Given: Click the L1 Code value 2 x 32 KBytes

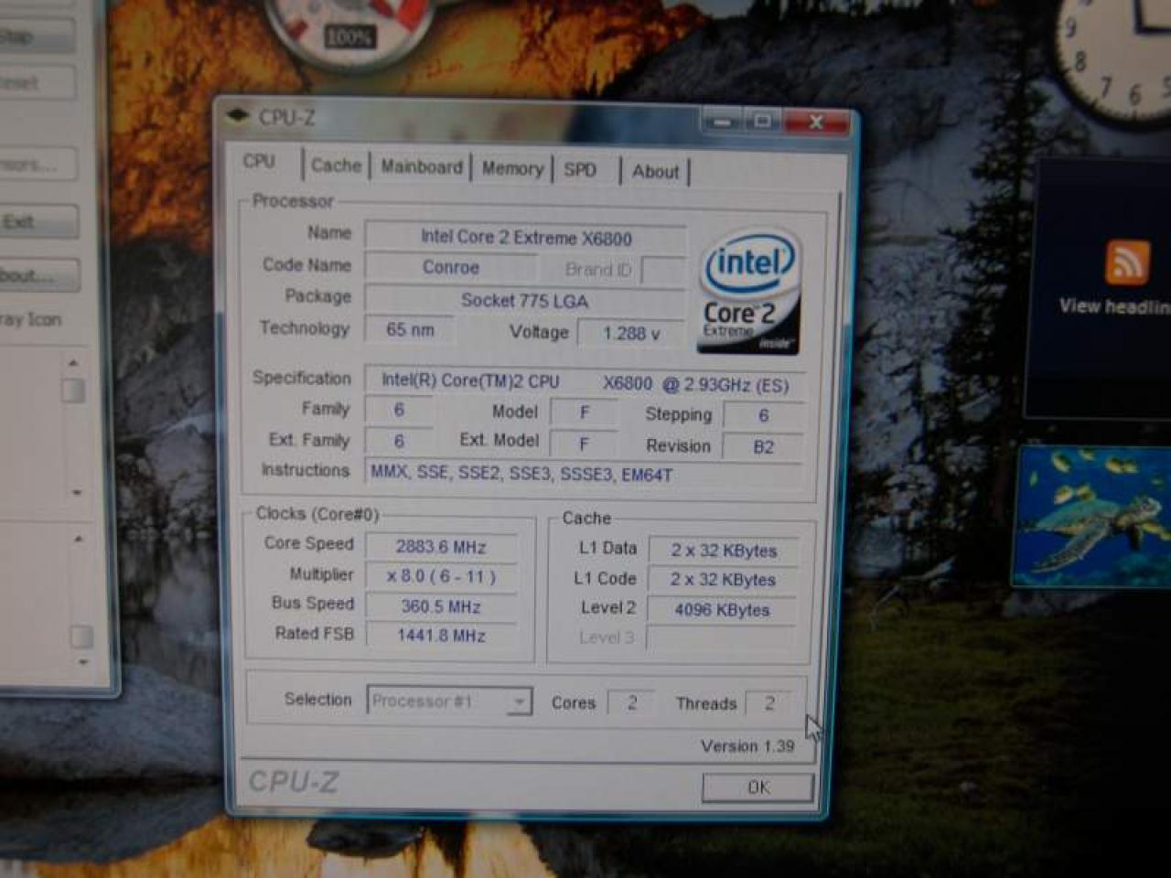Looking at the screenshot, I should pyautogui.click(x=723, y=579).
